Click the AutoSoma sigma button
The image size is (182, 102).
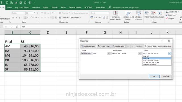[171, 12]
